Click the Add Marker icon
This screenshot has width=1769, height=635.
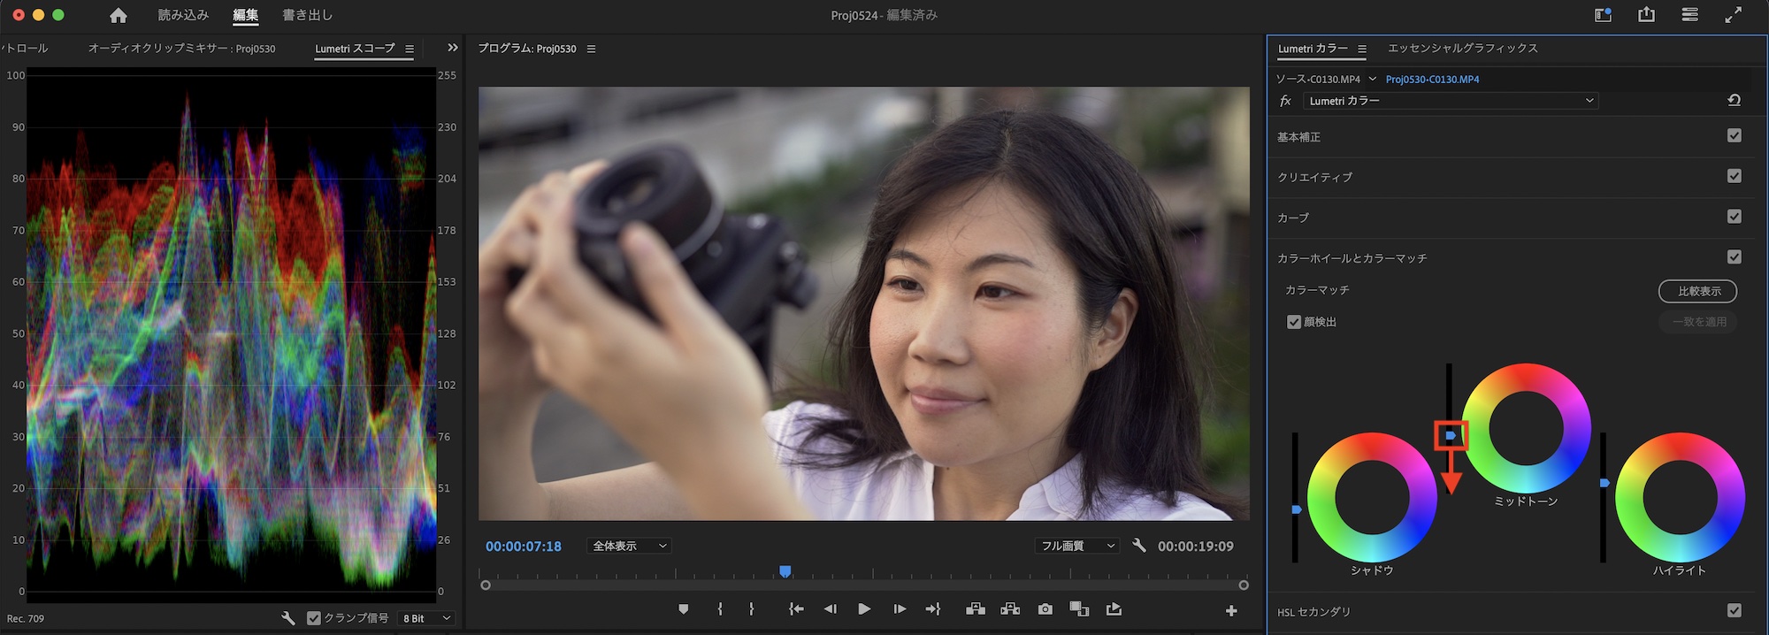click(683, 609)
